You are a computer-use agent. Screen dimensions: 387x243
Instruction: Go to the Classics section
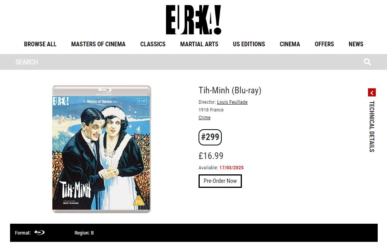pyautogui.click(x=153, y=44)
